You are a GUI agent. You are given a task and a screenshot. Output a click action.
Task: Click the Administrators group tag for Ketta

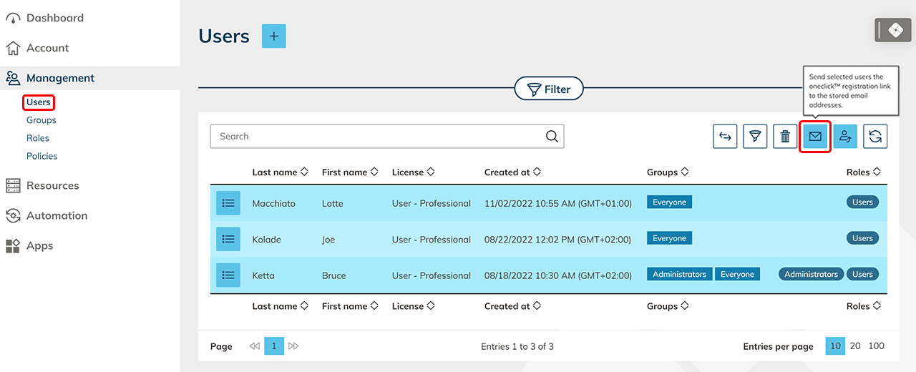(679, 275)
